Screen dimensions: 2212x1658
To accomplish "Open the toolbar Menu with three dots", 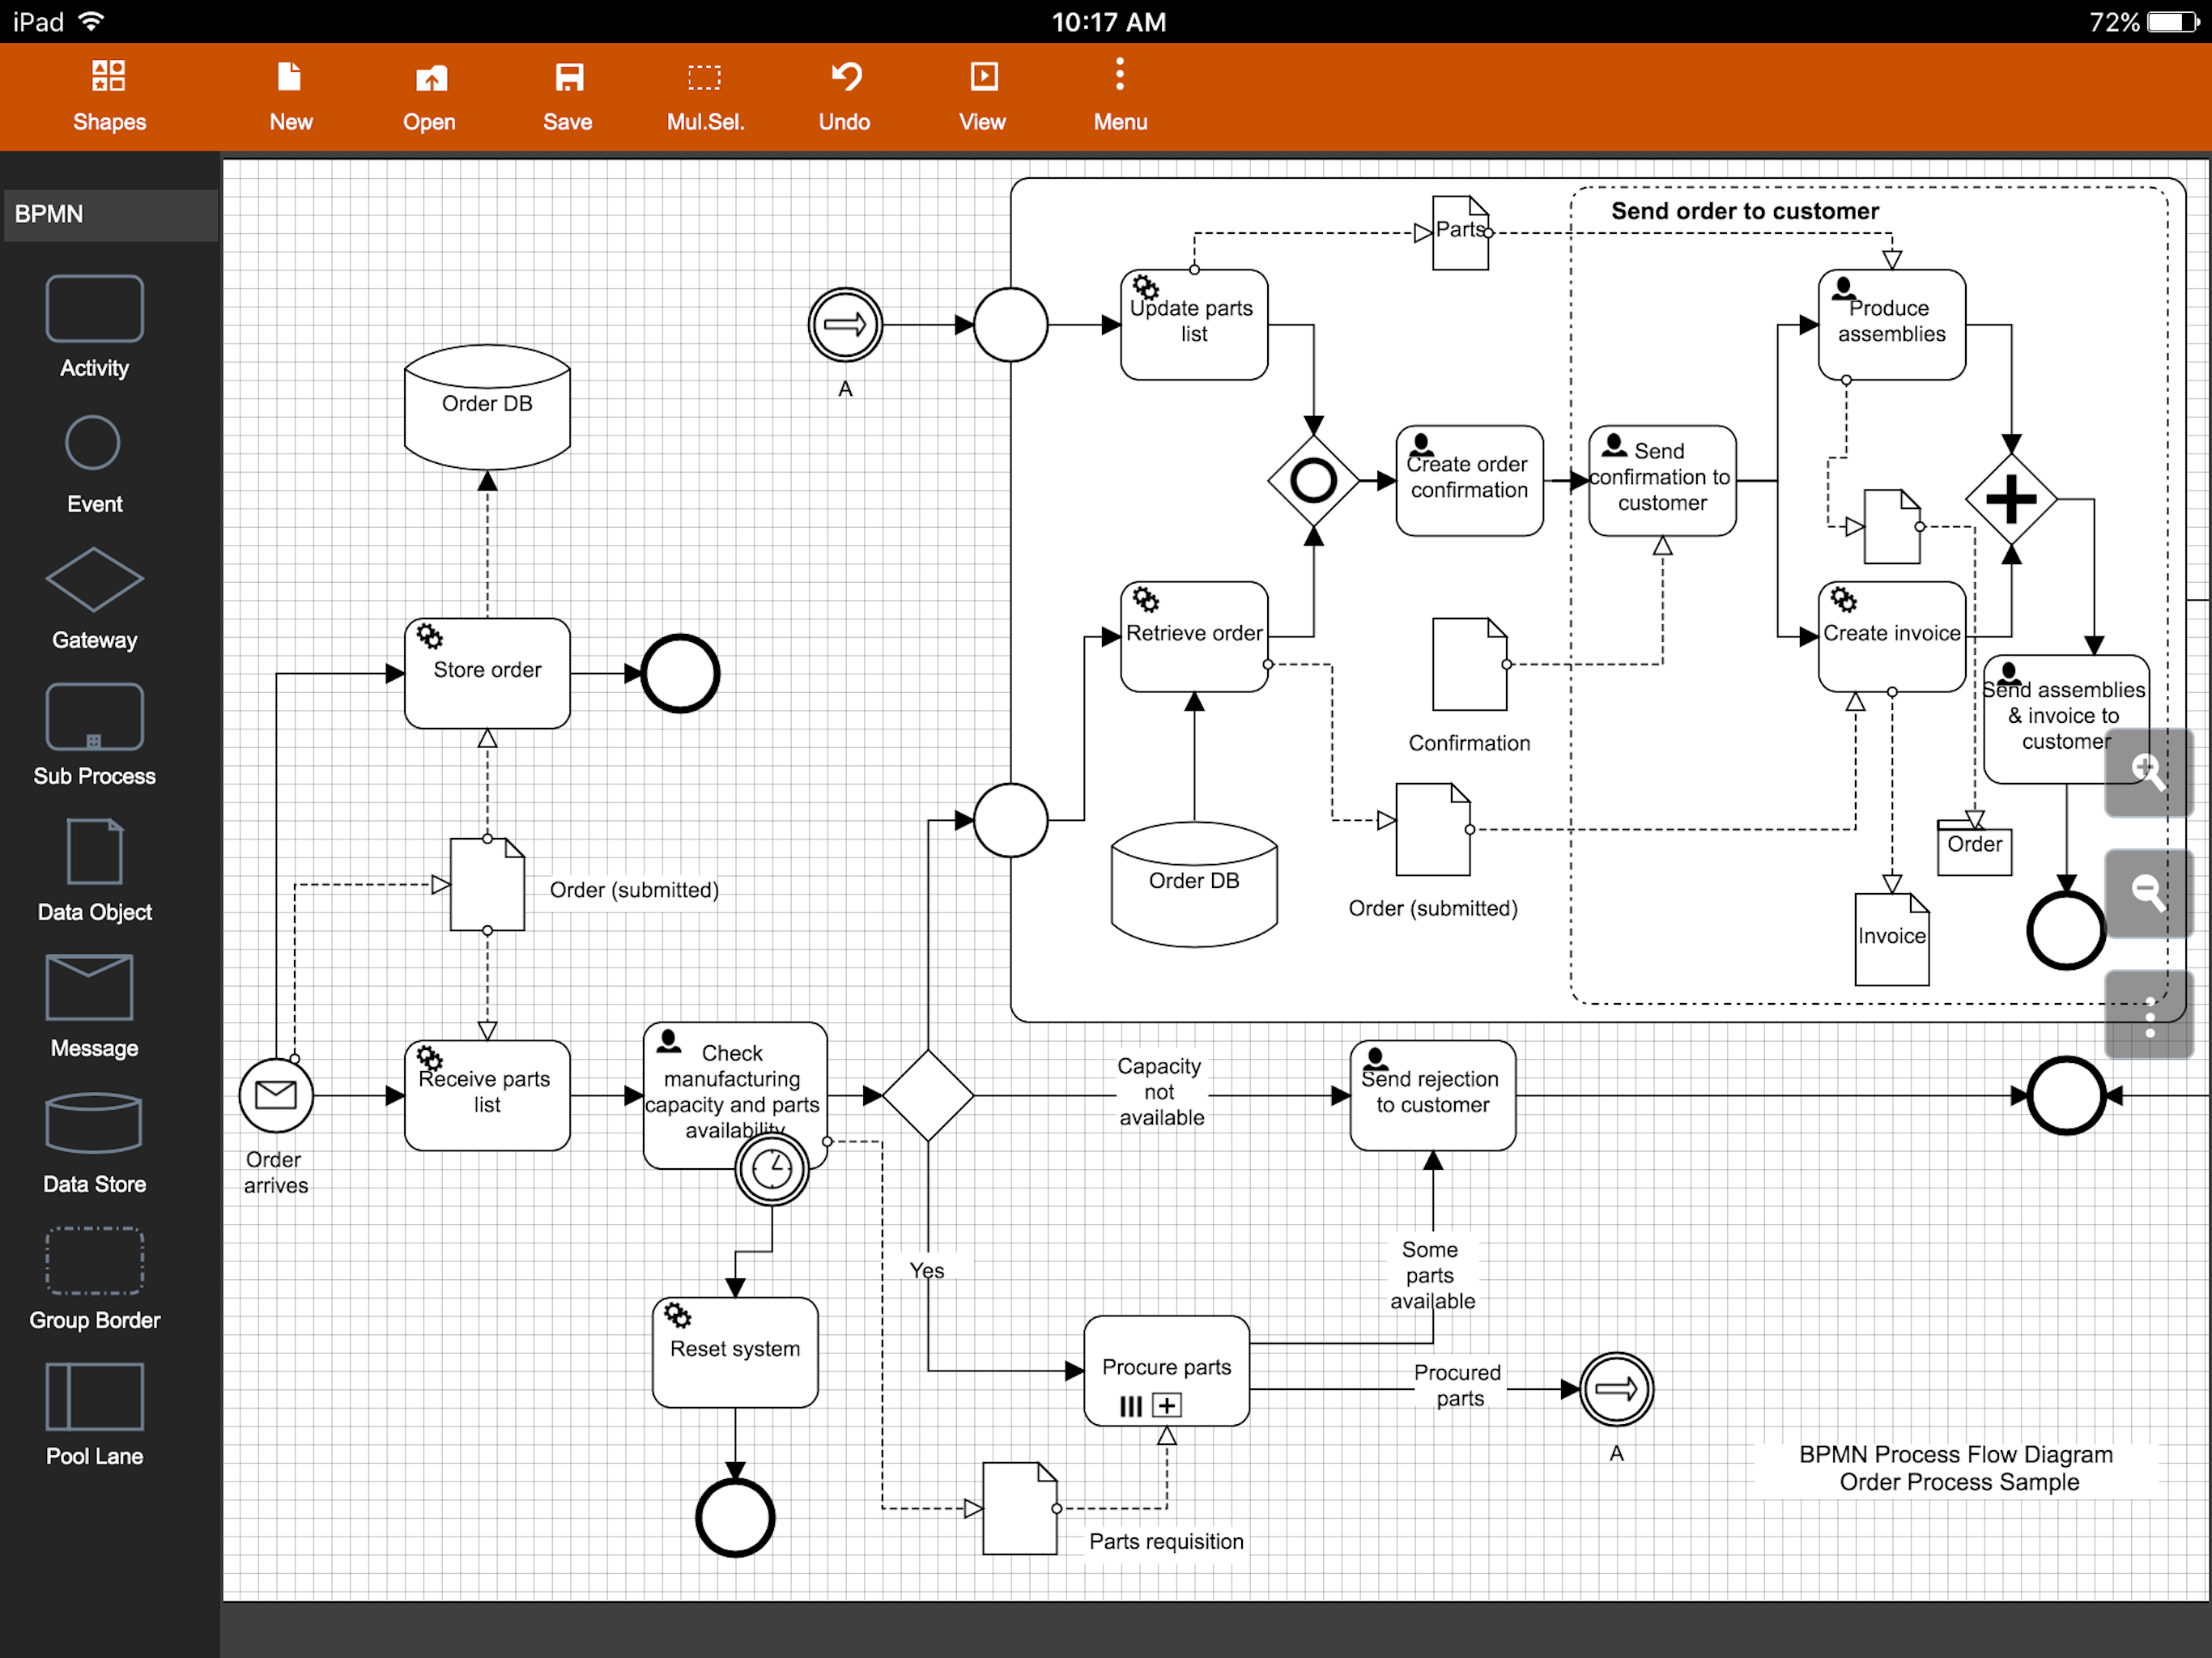I will 1119,96.
